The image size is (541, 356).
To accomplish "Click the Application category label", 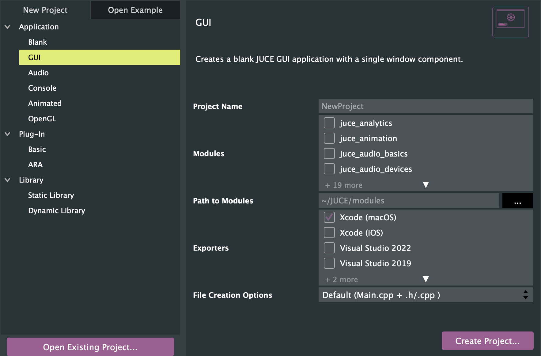I will pos(39,27).
